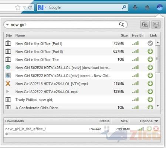
Task: Open the Options dropdown in Downloads
Action: (149, 121)
